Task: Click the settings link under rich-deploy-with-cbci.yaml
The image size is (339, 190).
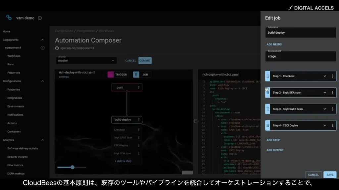Action: point(64,77)
